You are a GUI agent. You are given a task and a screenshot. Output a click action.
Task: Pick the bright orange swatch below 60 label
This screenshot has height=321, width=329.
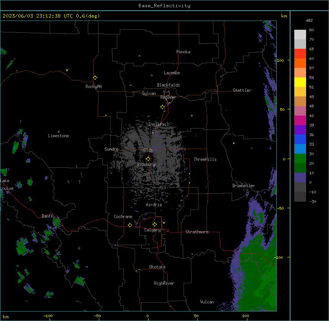point(300,63)
